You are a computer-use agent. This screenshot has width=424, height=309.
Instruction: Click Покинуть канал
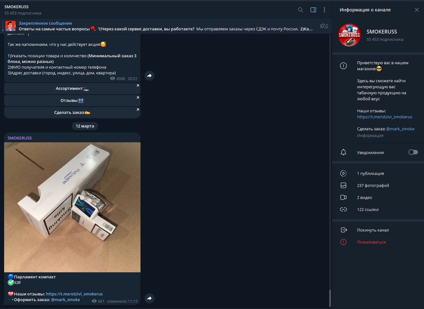pyautogui.click(x=373, y=230)
